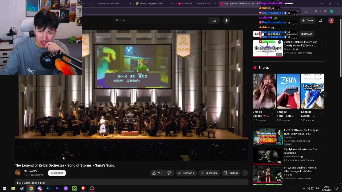
Task: Click the Suscribirse button
Action: click(57, 173)
